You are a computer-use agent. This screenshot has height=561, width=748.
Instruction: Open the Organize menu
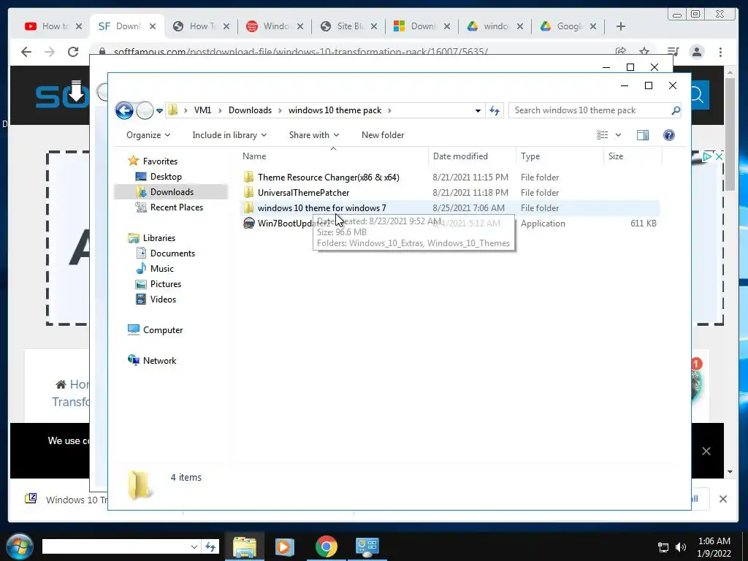[148, 135]
